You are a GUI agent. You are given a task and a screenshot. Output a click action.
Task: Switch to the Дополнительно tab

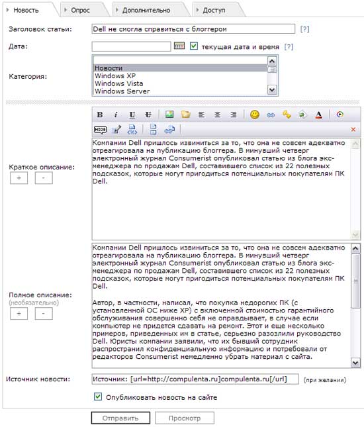(146, 11)
